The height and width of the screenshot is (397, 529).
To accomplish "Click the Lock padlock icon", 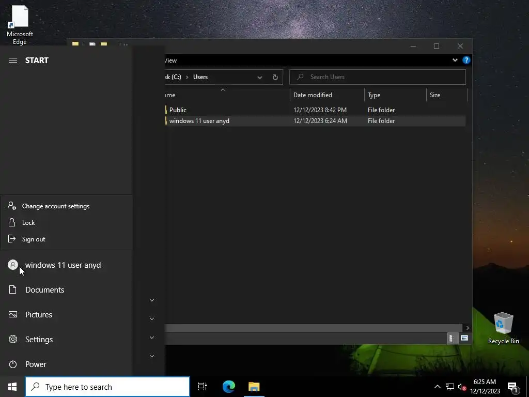I will [x=12, y=222].
